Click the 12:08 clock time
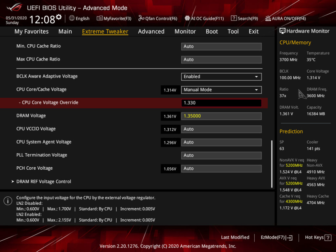This screenshot has height=252, width=336. point(42,20)
